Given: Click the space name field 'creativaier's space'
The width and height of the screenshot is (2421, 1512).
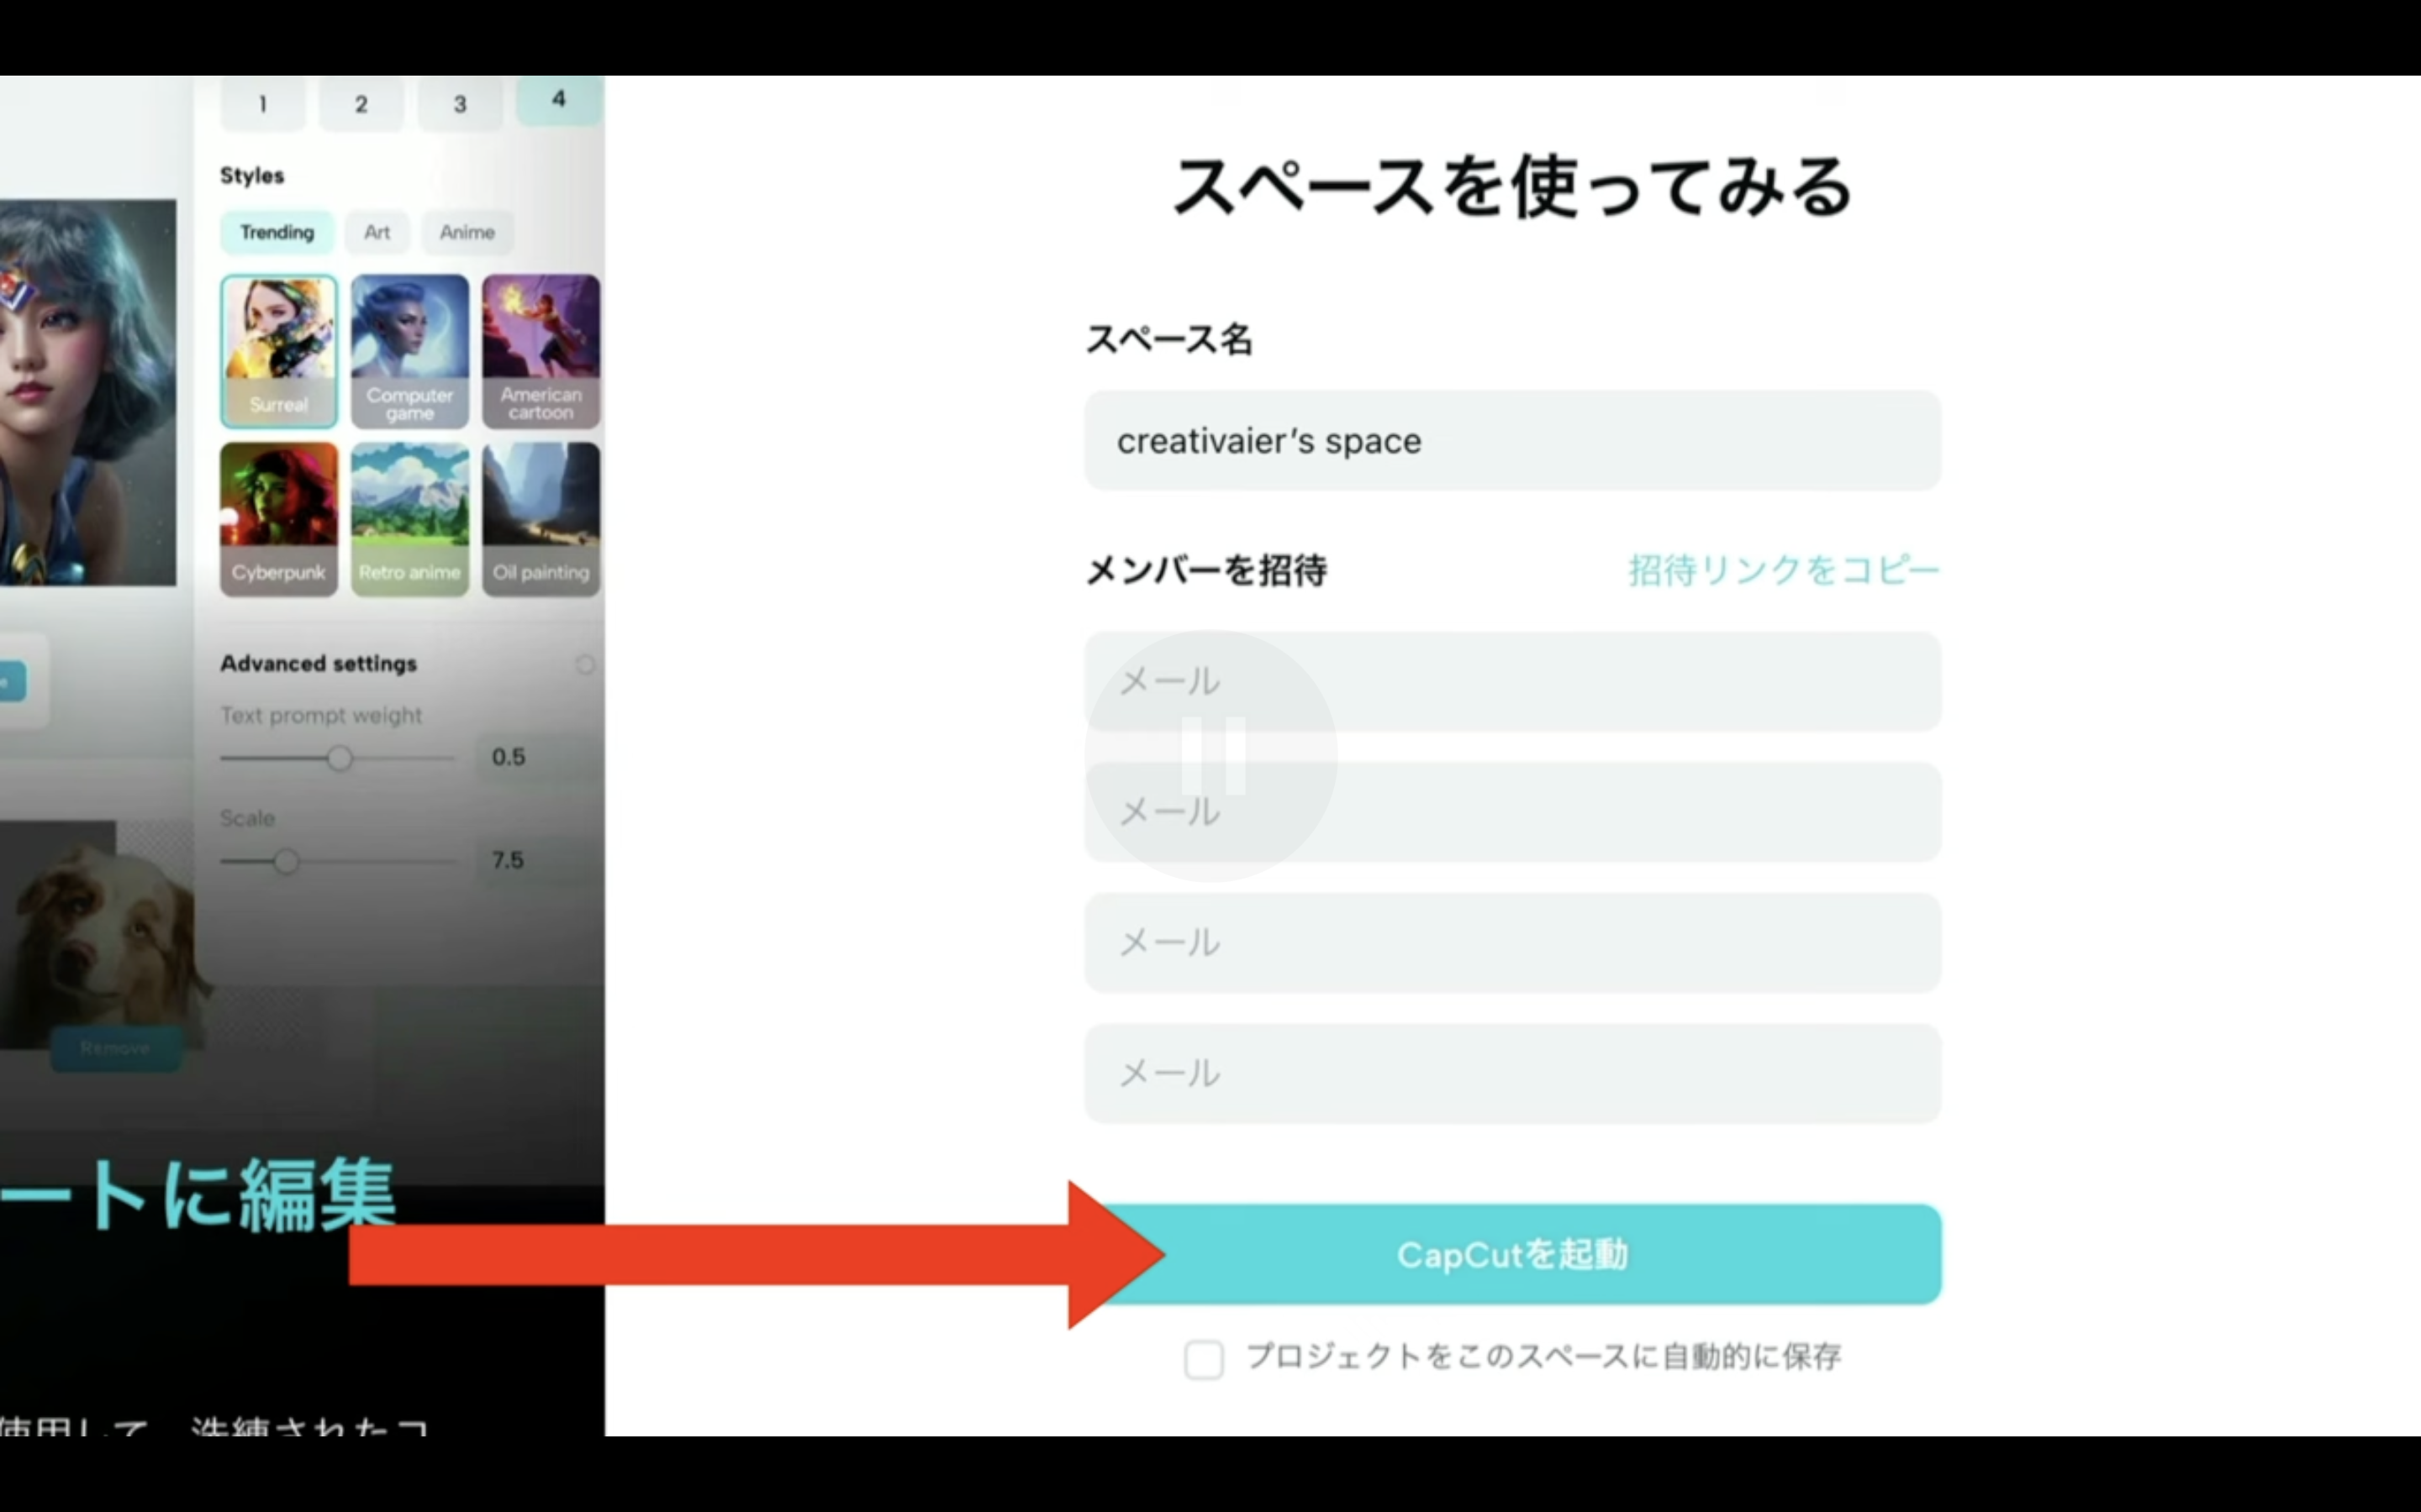Looking at the screenshot, I should coord(1512,441).
